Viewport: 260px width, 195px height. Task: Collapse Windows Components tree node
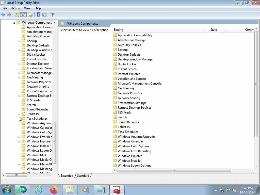(14, 23)
